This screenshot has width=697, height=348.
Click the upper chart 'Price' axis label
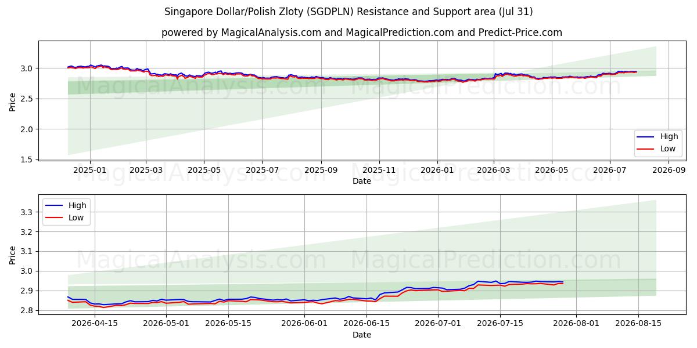[13, 101]
